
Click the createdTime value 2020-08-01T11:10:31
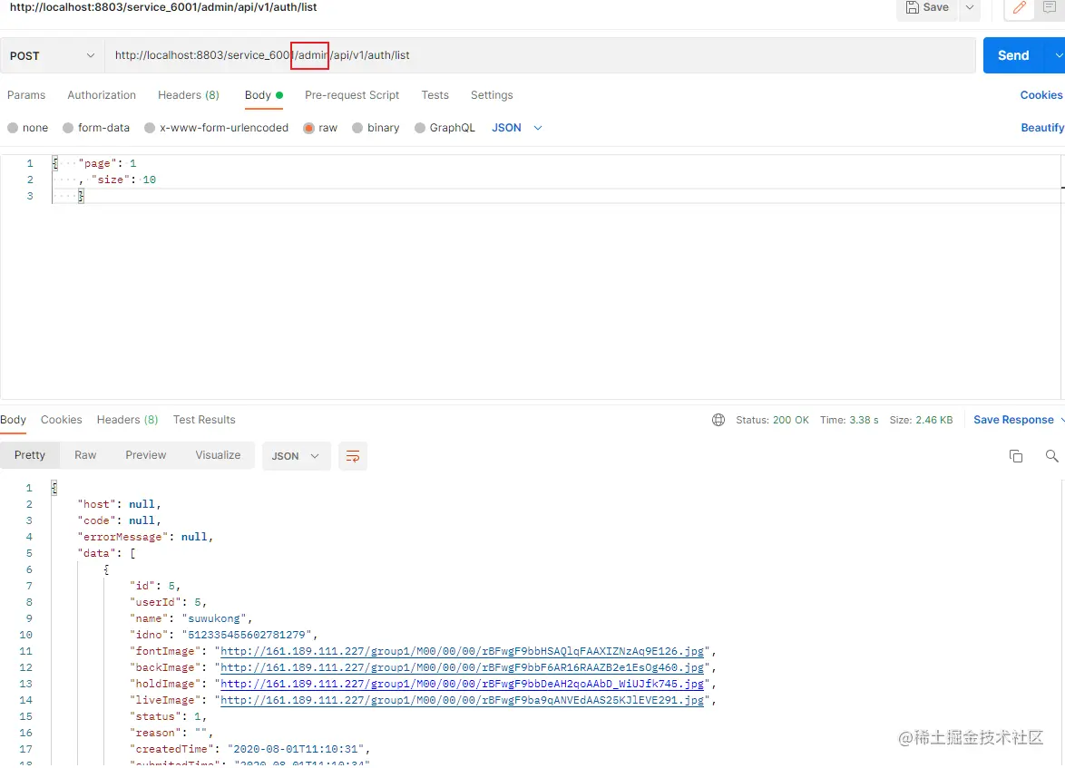point(296,749)
